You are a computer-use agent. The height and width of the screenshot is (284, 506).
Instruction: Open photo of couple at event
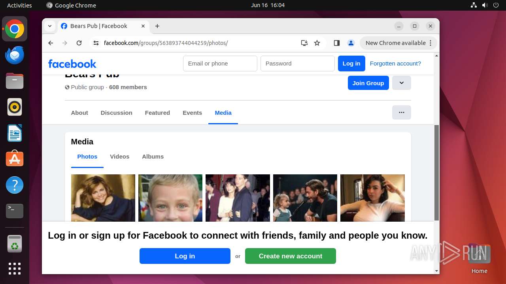[x=238, y=198]
